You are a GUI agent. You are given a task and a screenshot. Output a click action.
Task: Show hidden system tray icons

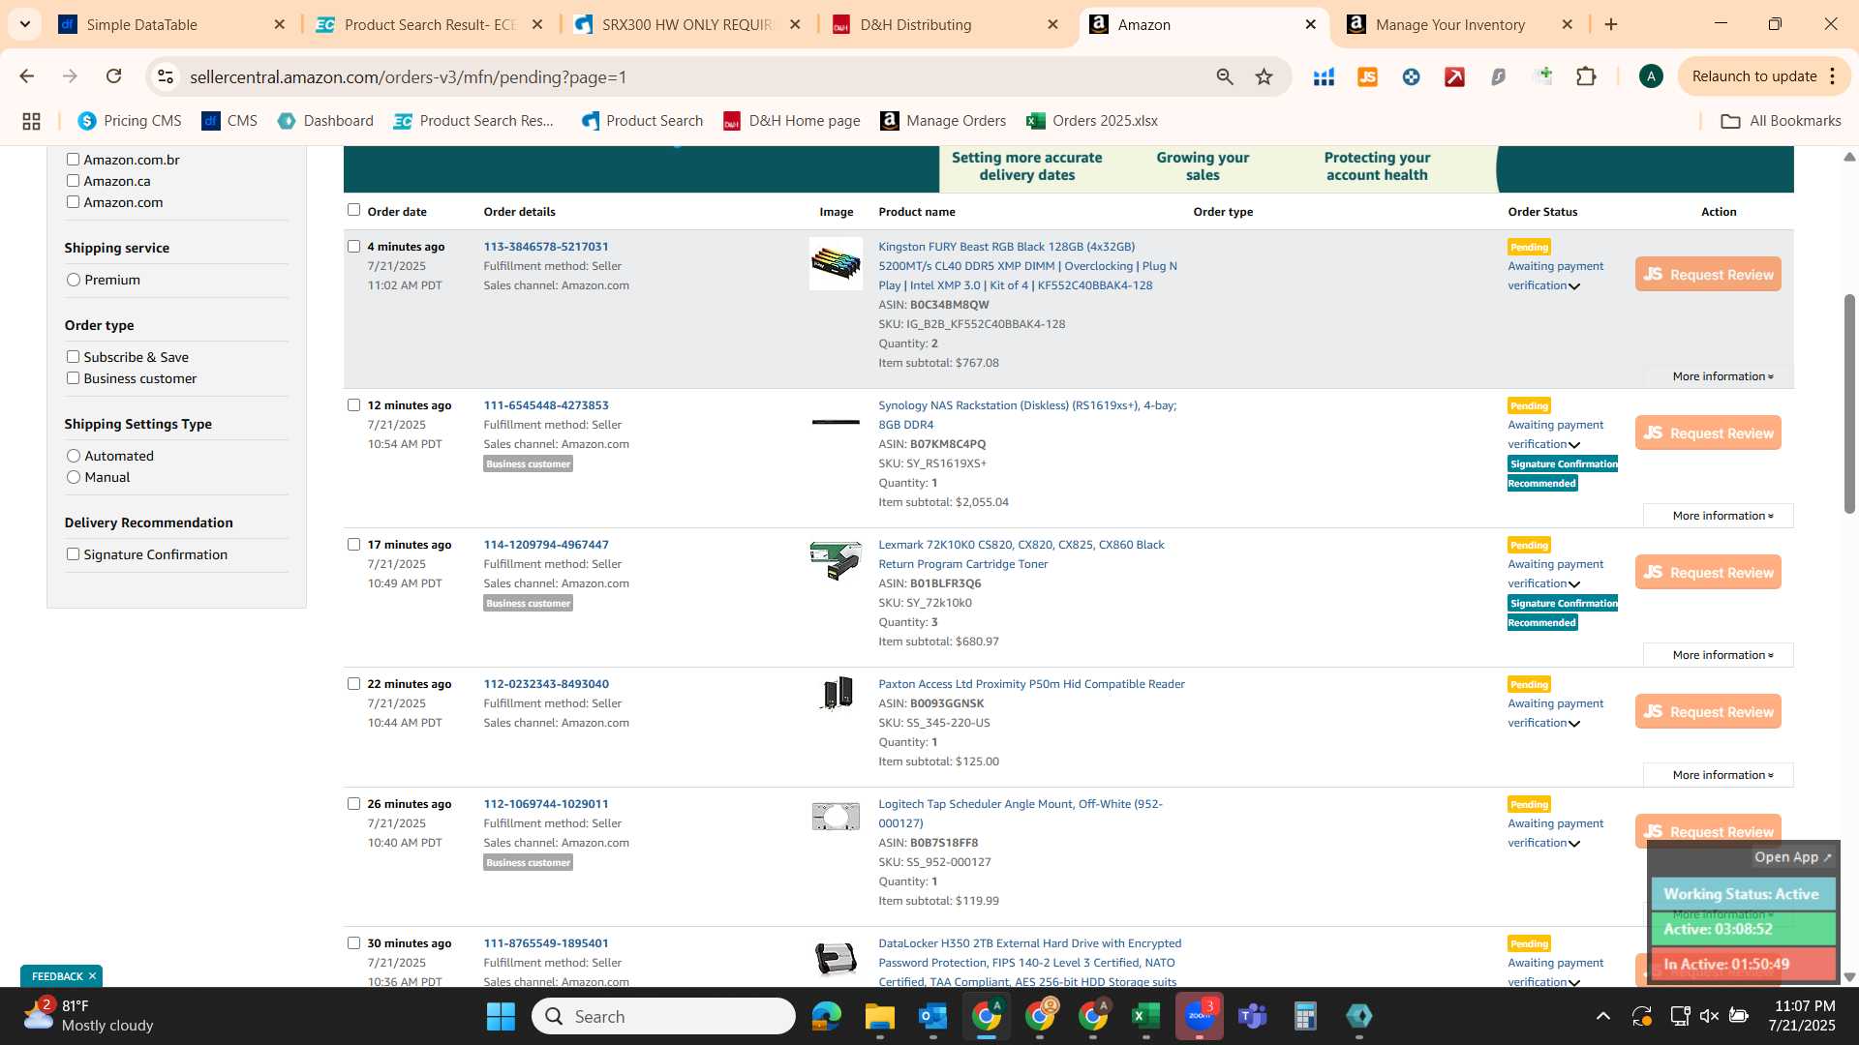[x=1603, y=1016]
